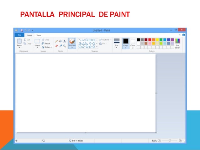Open the shape Outline dropdown
200x150 pixels.
coord(105,40)
